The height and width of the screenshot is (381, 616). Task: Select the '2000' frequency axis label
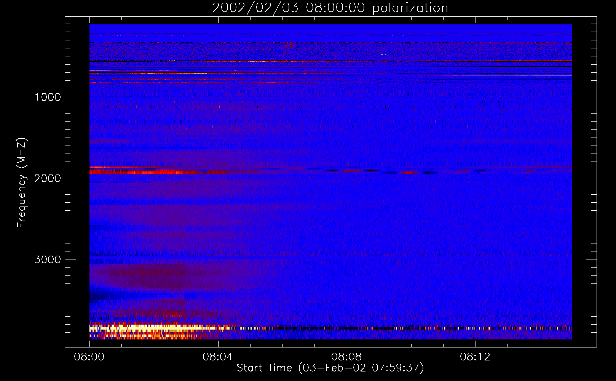pos(48,178)
